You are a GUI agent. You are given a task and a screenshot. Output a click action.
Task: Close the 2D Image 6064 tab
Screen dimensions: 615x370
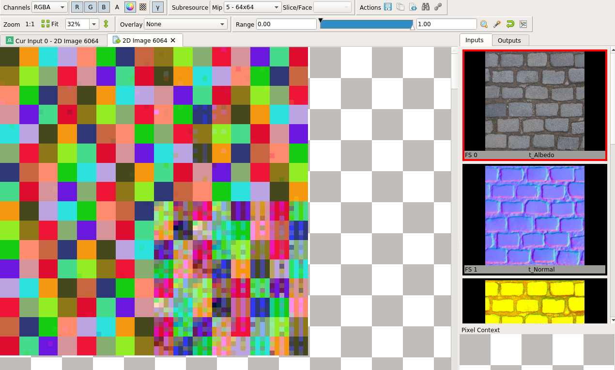click(173, 40)
